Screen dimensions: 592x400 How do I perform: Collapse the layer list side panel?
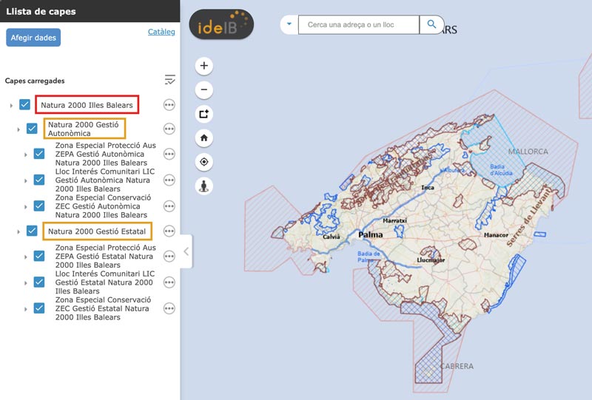[186, 251]
